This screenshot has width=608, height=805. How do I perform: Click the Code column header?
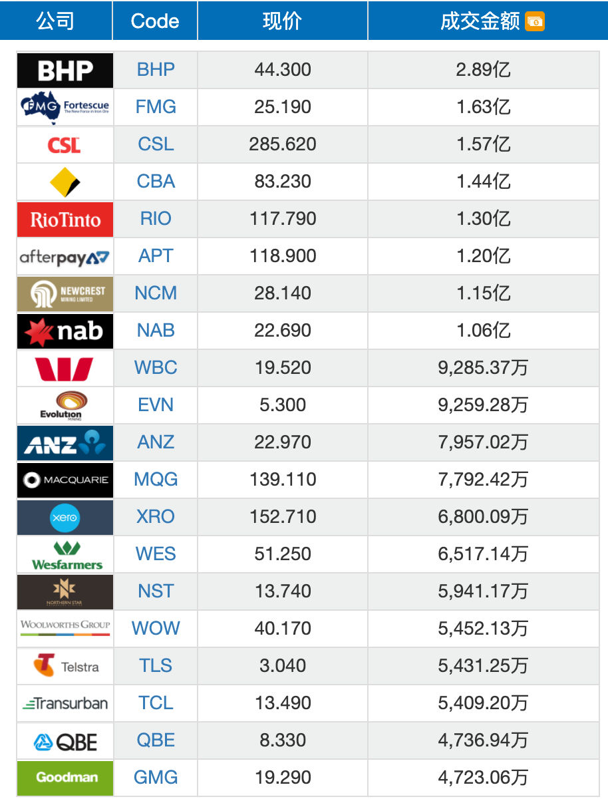pyautogui.click(x=155, y=21)
